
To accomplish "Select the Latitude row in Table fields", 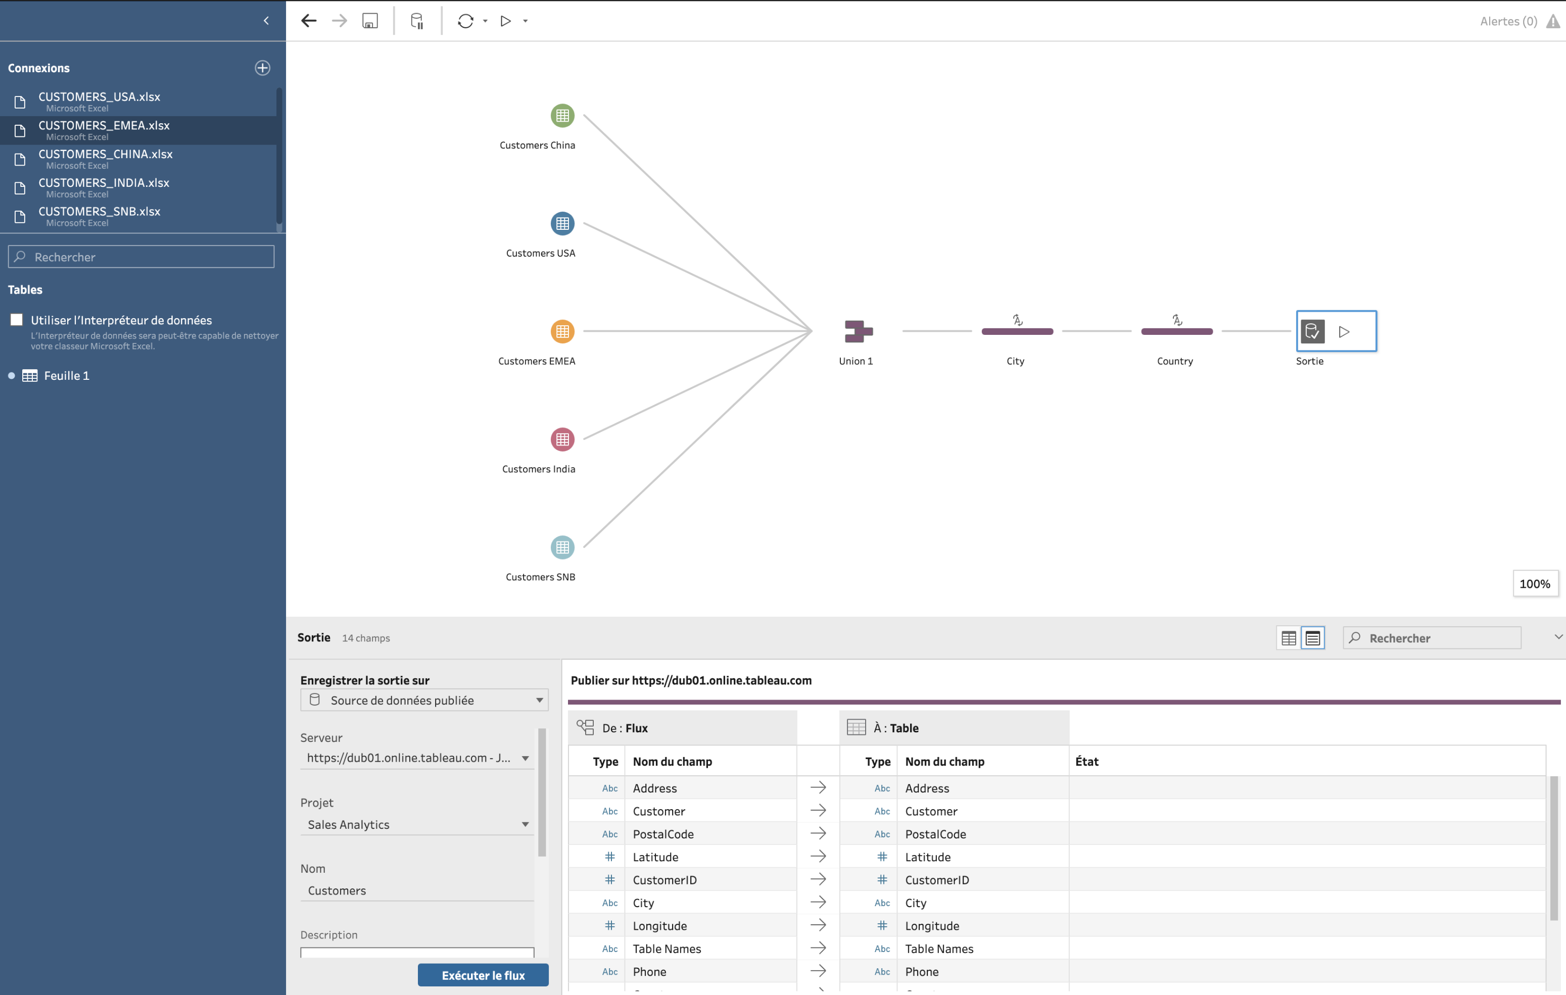I will point(954,857).
